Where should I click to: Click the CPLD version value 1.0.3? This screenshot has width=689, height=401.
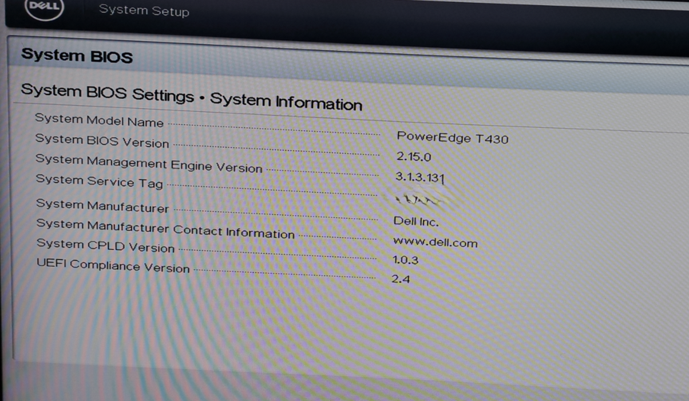405,260
